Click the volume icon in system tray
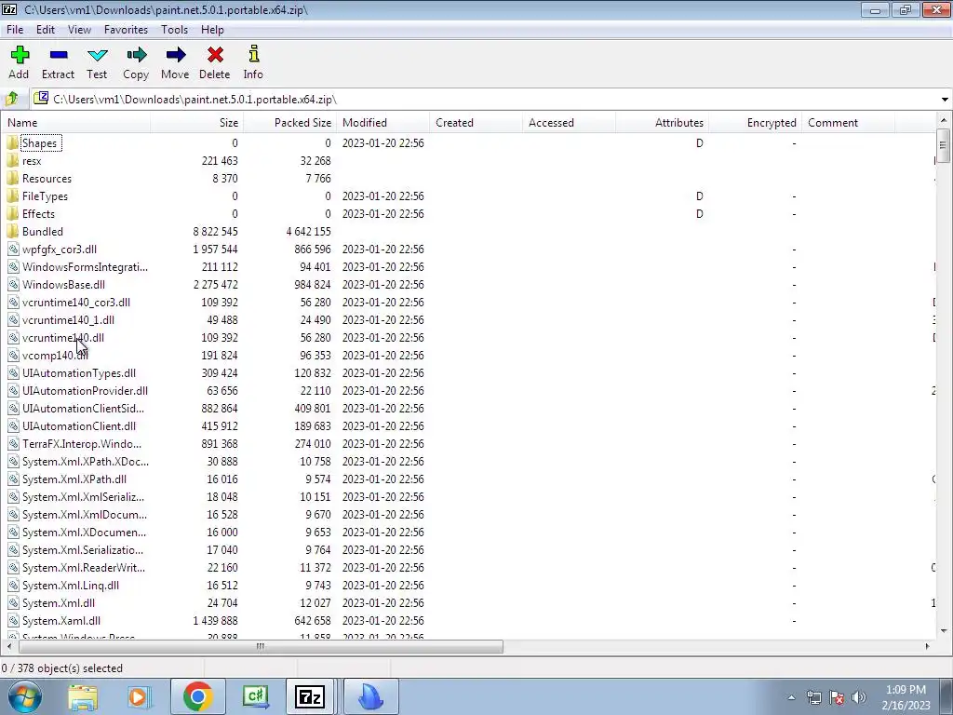 click(859, 697)
